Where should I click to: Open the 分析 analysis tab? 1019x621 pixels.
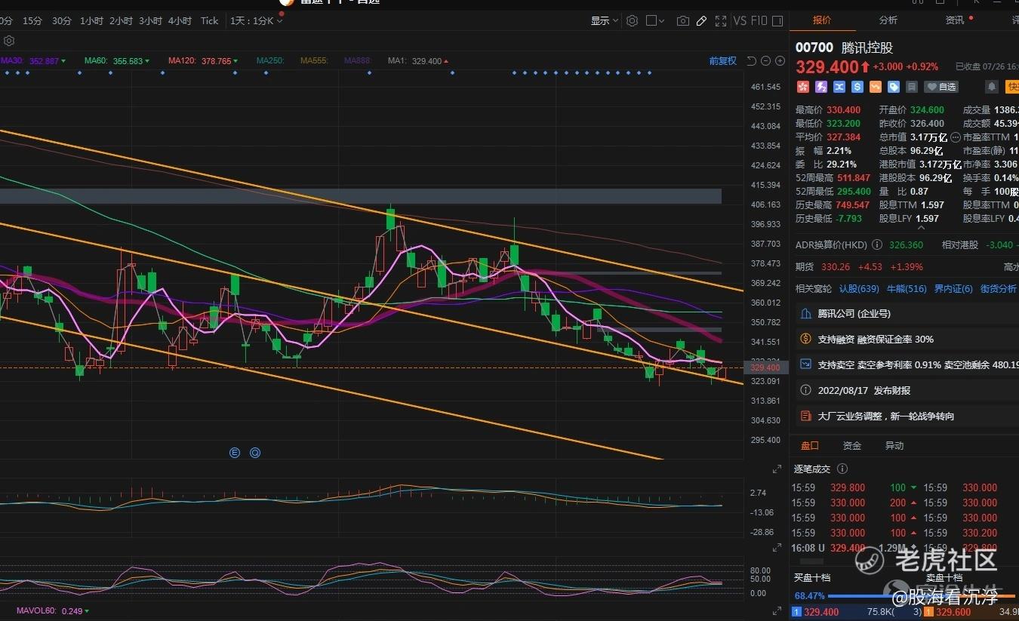tap(888, 20)
